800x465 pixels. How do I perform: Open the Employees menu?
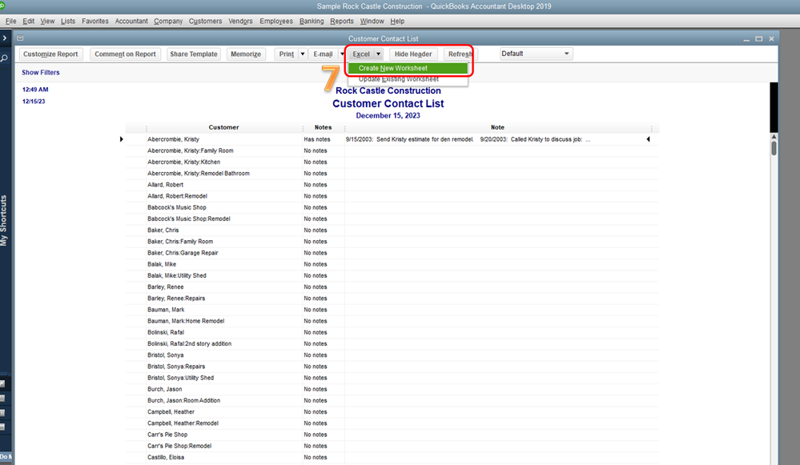tap(276, 21)
